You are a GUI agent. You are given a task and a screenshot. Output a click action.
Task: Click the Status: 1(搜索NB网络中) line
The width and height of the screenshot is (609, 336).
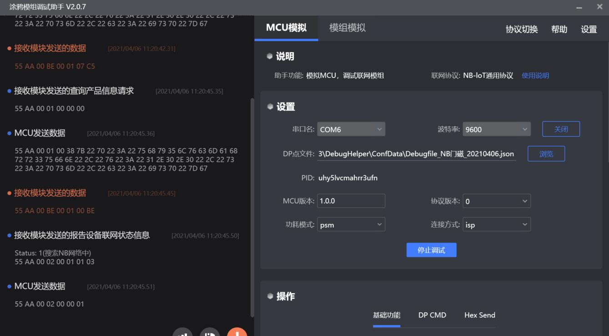tap(53, 253)
